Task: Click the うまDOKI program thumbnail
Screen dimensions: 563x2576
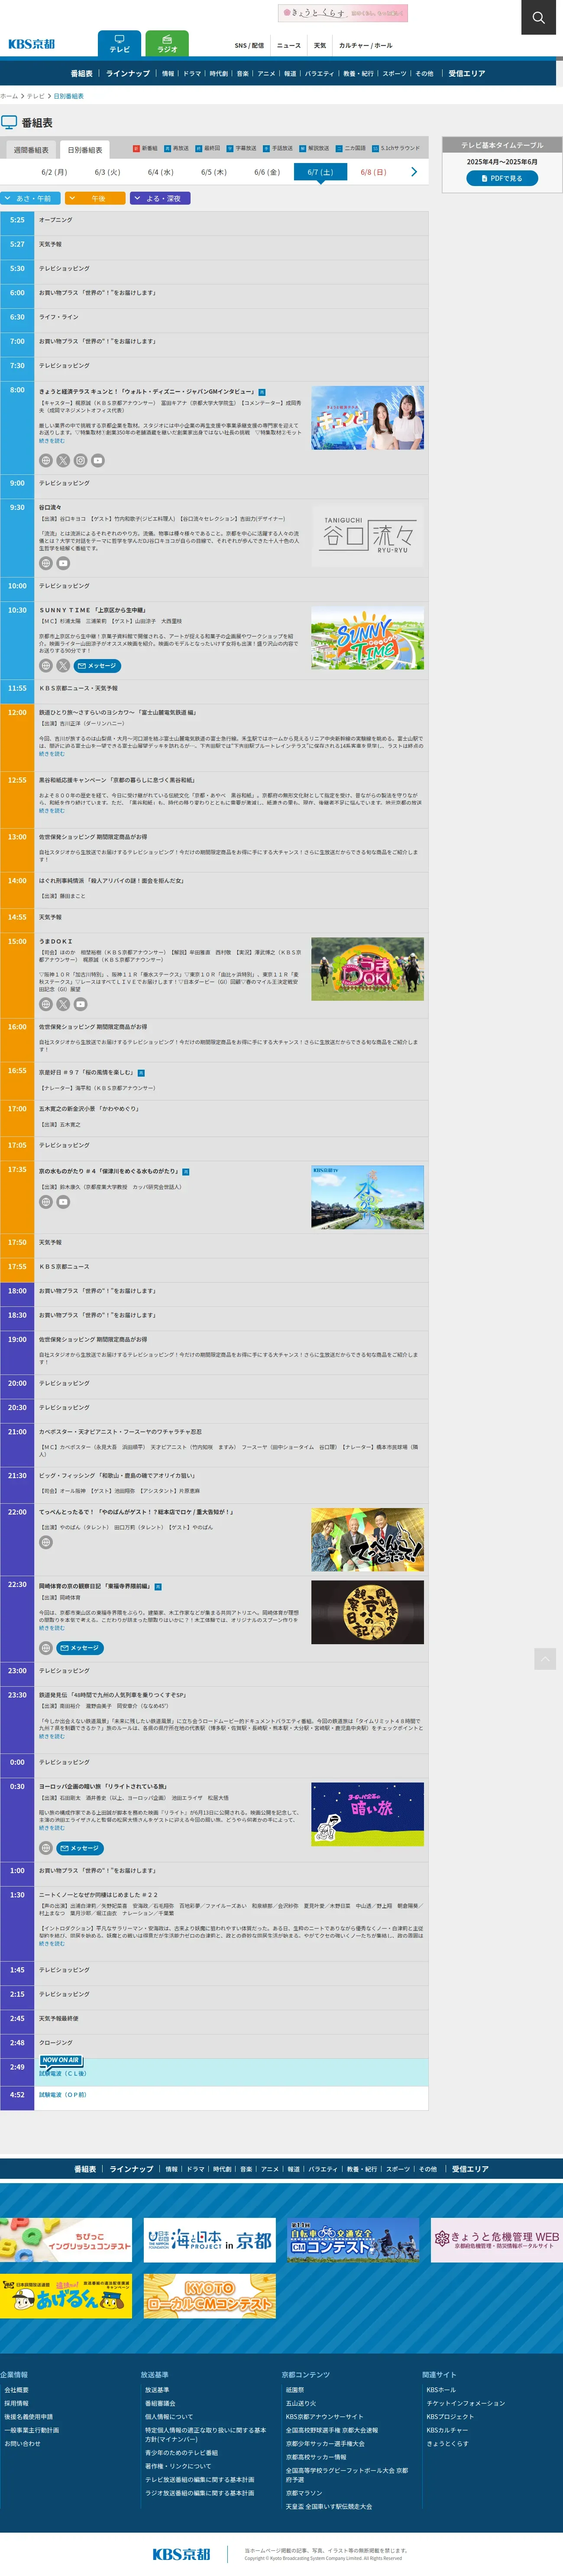Action: pyautogui.click(x=367, y=969)
